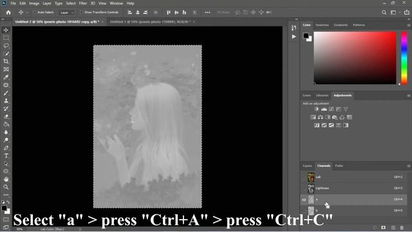
Task: Add a Color Balance adjustment
Action: pos(321,117)
